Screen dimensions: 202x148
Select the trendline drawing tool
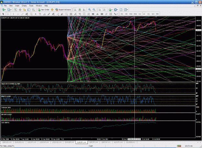coord(22,14)
